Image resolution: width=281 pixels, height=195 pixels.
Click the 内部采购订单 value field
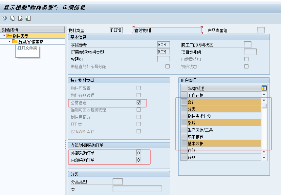point(139,160)
